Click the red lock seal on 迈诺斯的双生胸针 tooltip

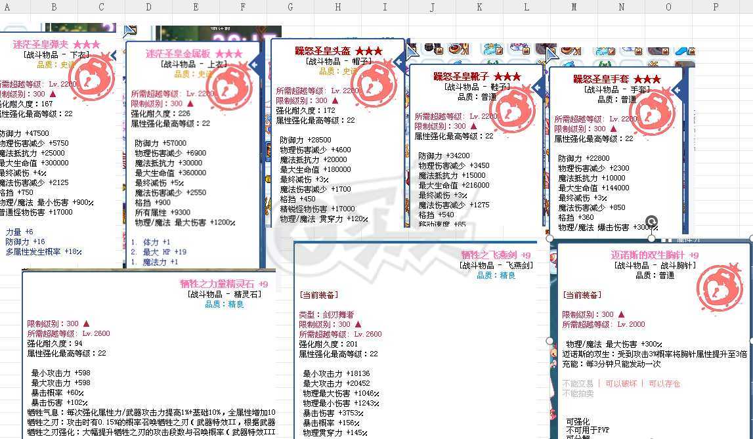click(721, 291)
